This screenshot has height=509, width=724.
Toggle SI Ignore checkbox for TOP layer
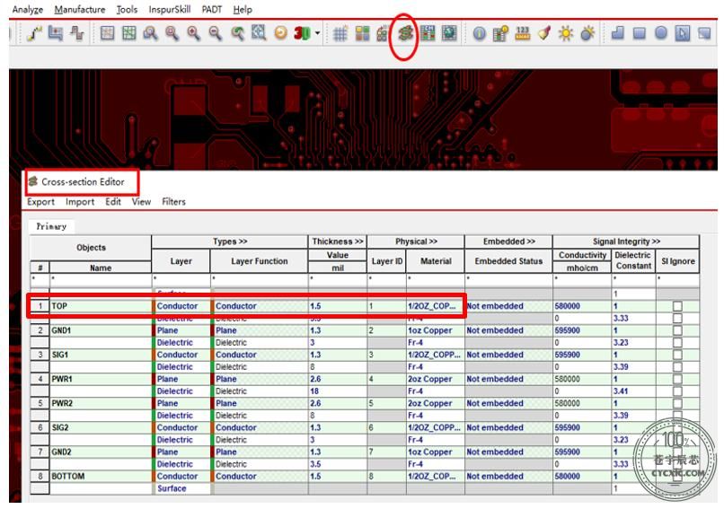click(x=677, y=306)
